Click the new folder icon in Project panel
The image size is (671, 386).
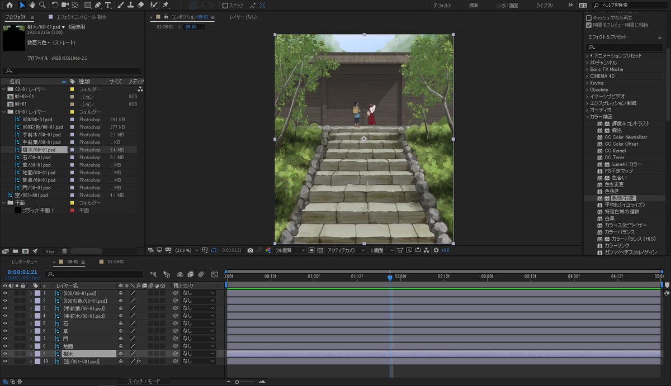click(x=15, y=251)
